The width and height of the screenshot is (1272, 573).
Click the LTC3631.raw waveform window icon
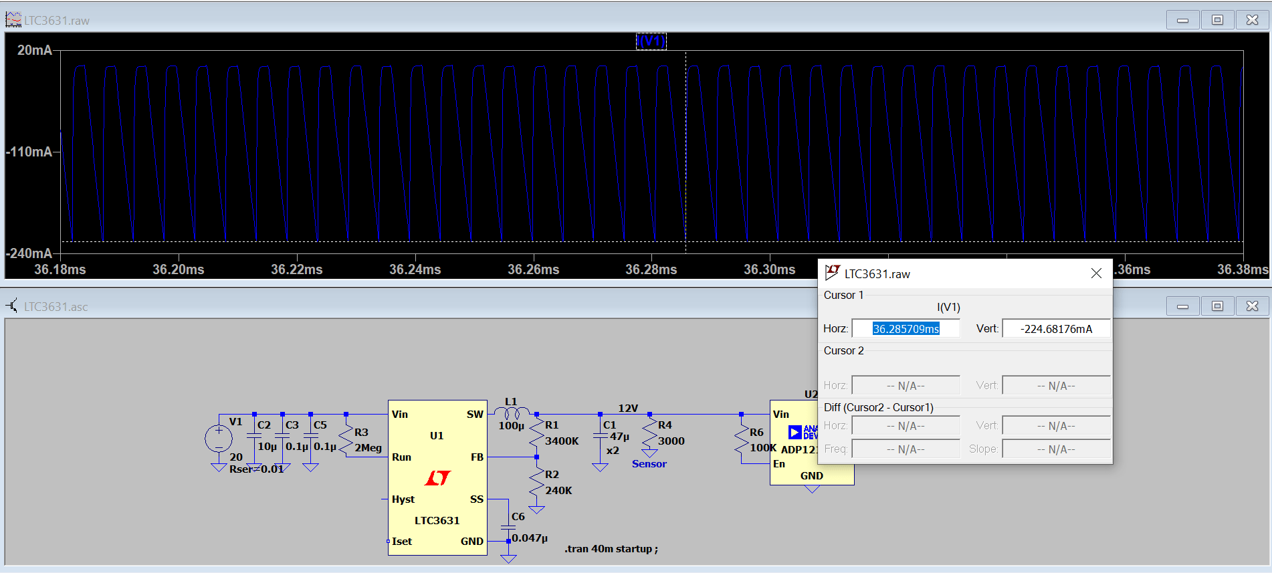pyautogui.click(x=13, y=20)
